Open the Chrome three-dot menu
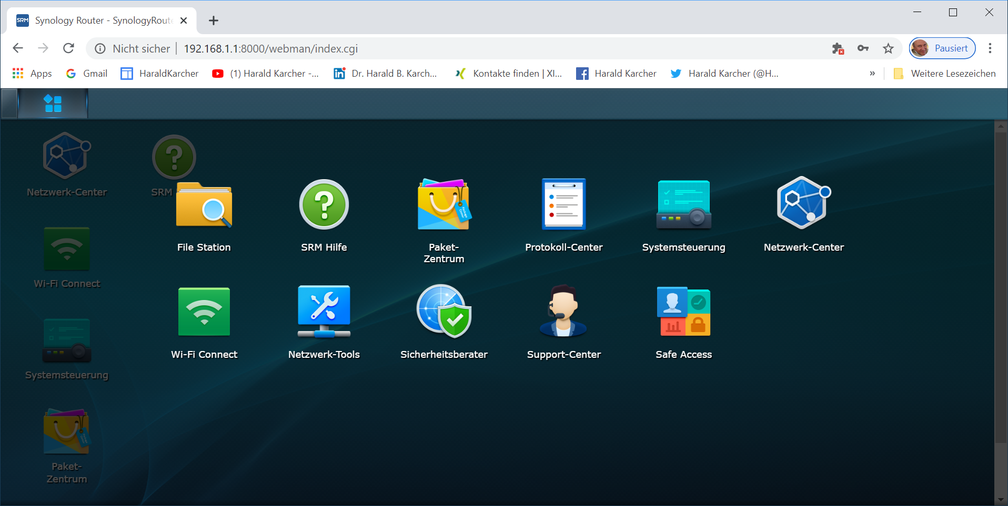This screenshot has height=506, width=1008. pyautogui.click(x=990, y=48)
